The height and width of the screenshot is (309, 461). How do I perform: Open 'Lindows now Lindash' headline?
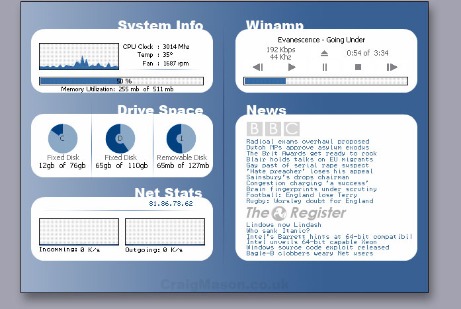pos(284,225)
